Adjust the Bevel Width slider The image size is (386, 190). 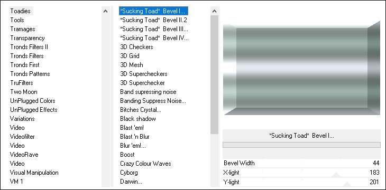[x=301, y=163]
